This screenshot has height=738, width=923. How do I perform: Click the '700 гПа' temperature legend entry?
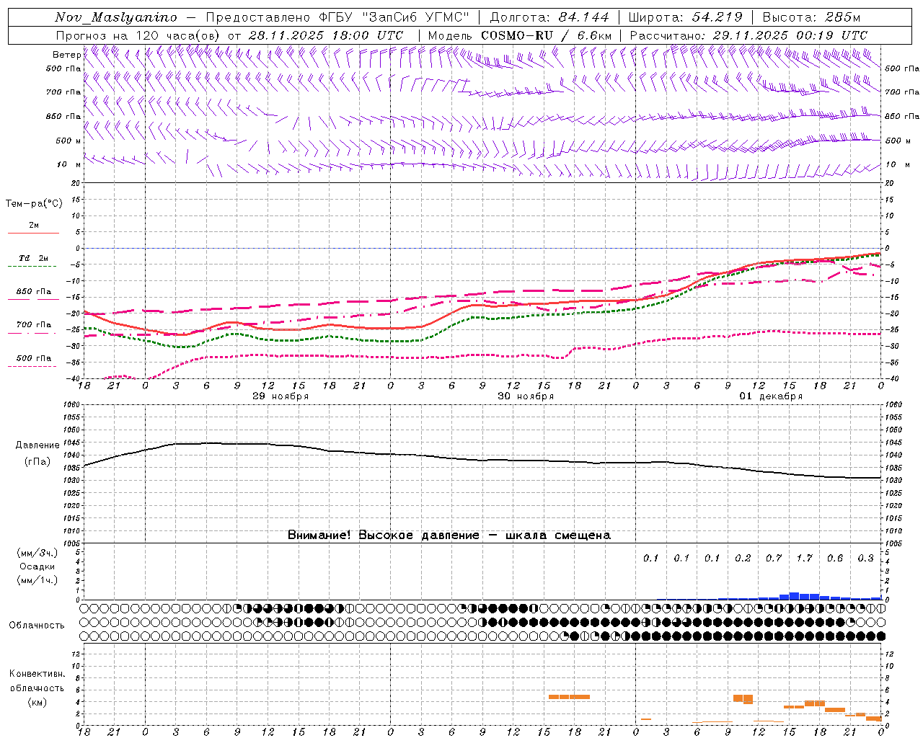33,325
